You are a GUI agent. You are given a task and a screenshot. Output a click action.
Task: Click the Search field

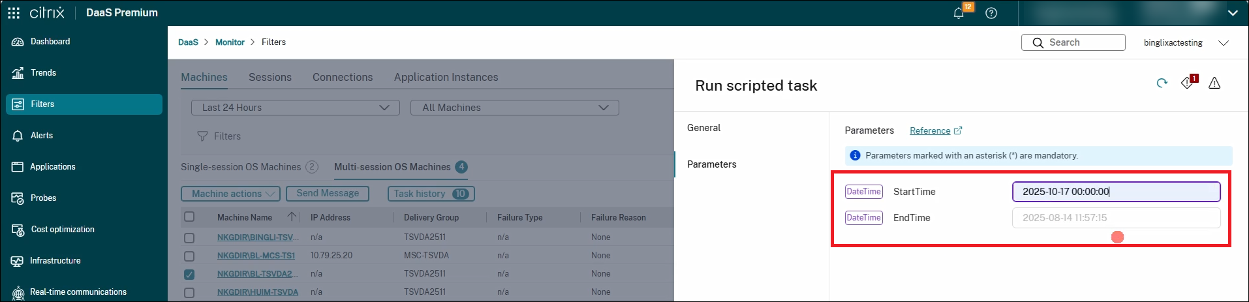[1073, 42]
